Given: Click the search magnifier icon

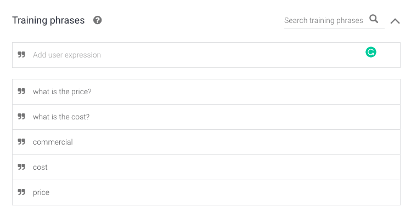Looking at the screenshot, I should click(374, 19).
